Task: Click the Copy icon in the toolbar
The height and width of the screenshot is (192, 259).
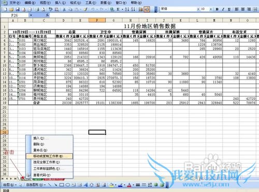Action: [x=70, y=9]
